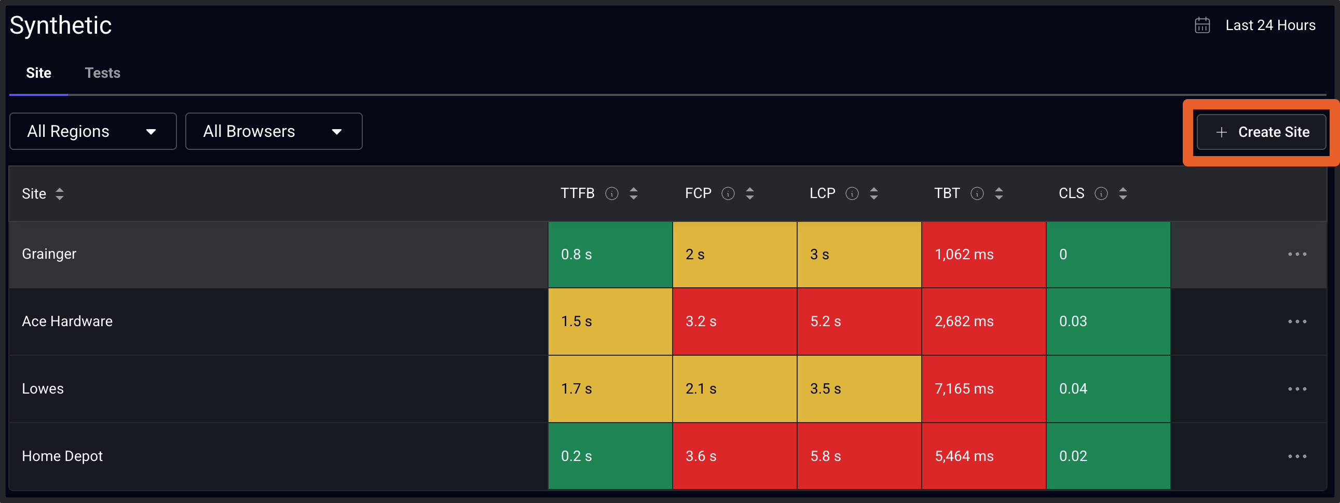
Task: Sort the table by CLS column
Action: click(x=1123, y=193)
